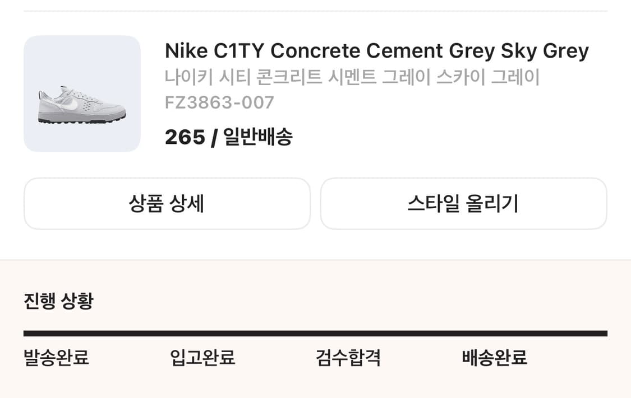Click the Korean product name 나이키 시티 콘크리트
This screenshot has height=398, width=631.
pyautogui.click(x=351, y=77)
